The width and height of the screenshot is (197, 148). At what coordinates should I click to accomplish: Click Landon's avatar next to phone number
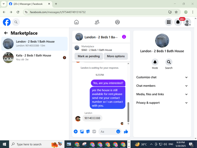tap(78, 119)
